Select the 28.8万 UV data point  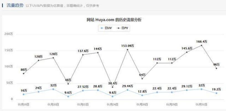pos(98,90)
